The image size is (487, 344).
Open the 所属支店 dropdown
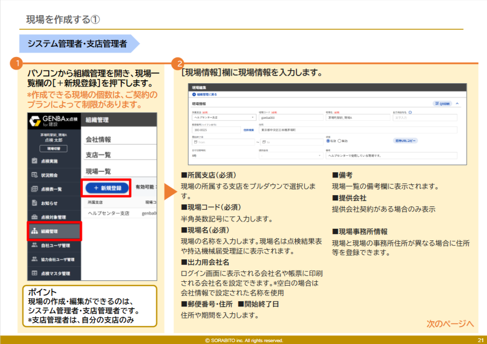223,117
